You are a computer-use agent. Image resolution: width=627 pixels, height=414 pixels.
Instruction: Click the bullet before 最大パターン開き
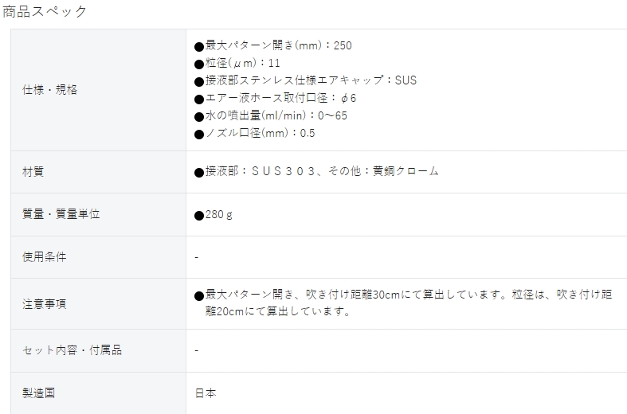[199, 47]
